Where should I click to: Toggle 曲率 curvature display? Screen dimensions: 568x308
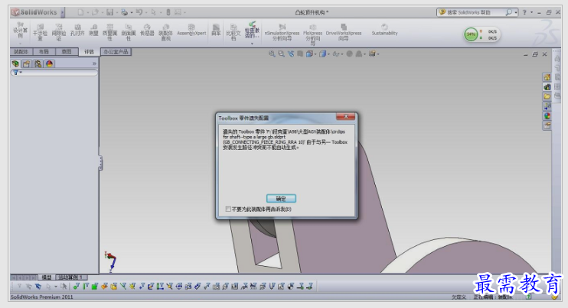click(x=216, y=30)
